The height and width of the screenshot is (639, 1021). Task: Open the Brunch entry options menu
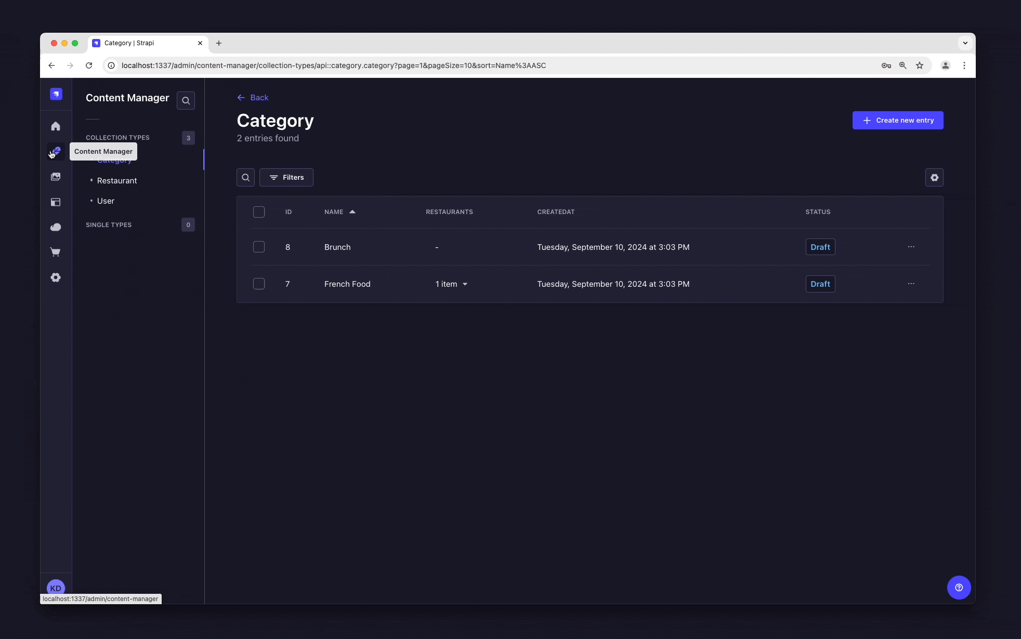pyautogui.click(x=911, y=247)
